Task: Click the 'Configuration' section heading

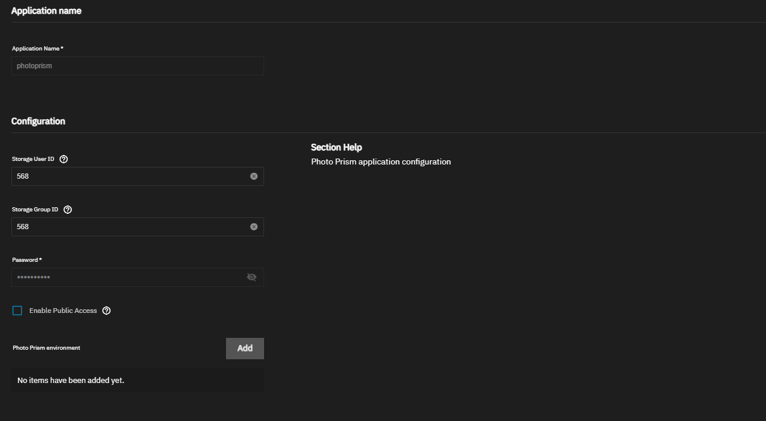Action: (38, 121)
